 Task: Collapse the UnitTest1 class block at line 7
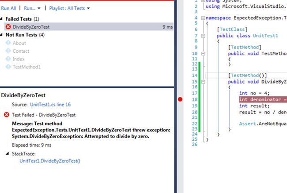click(203, 36)
